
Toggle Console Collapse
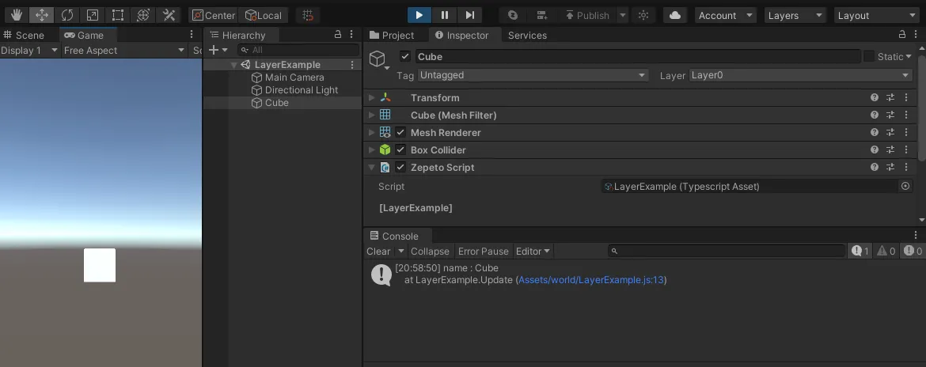430,252
